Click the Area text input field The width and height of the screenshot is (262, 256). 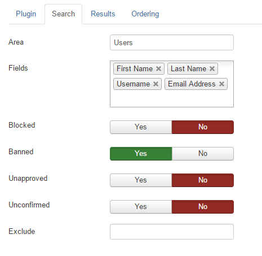click(172, 42)
